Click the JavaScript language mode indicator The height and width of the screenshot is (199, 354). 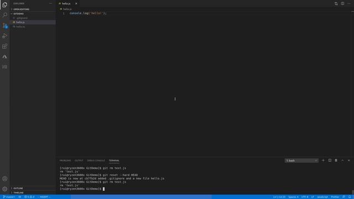tap(322, 197)
